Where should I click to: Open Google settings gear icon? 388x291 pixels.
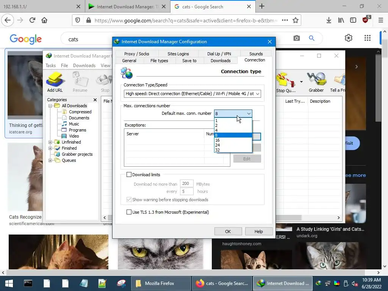tap(349, 38)
